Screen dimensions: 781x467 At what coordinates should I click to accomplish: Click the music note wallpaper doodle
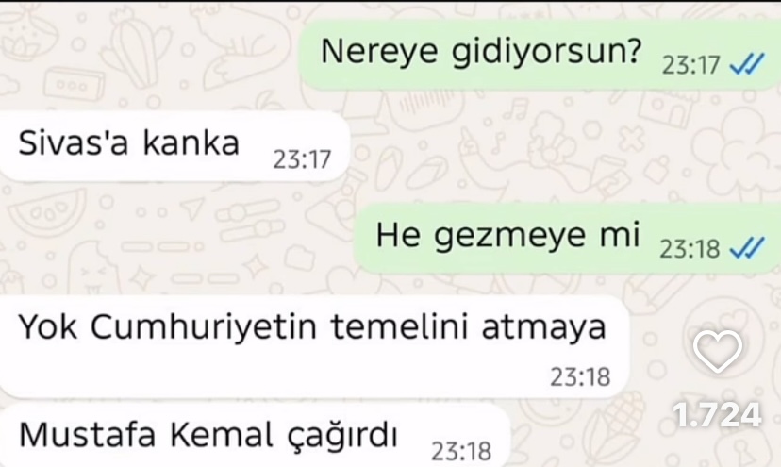[x=518, y=109]
